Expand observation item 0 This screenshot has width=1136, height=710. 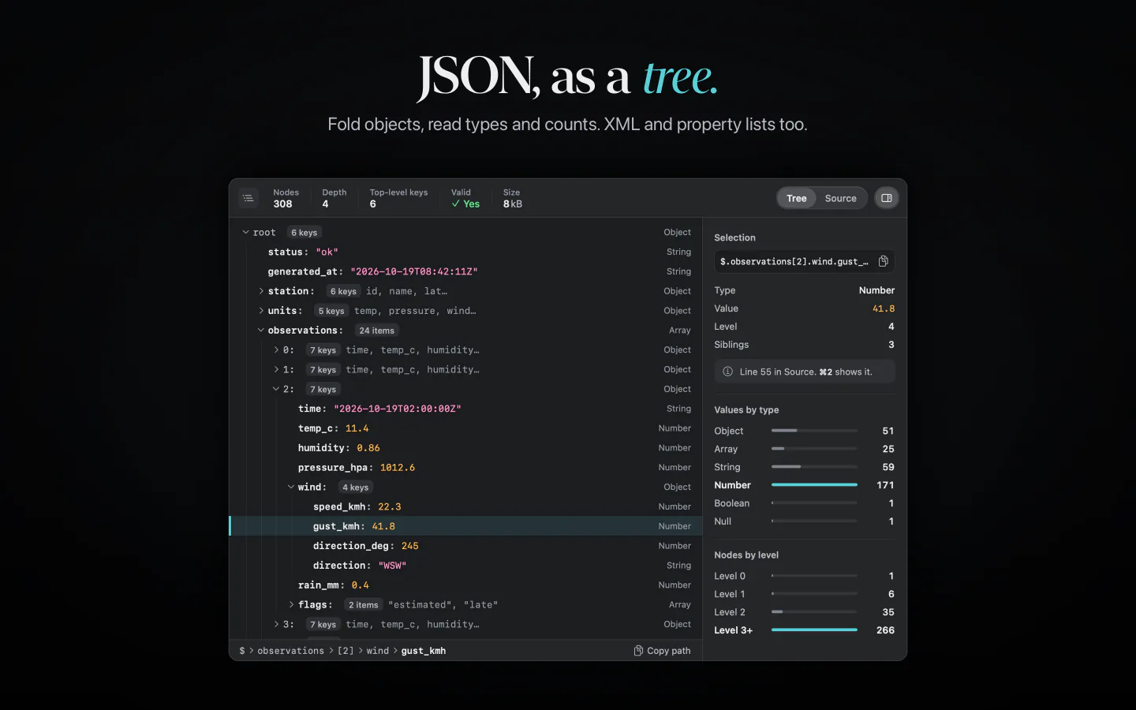[x=276, y=349]
